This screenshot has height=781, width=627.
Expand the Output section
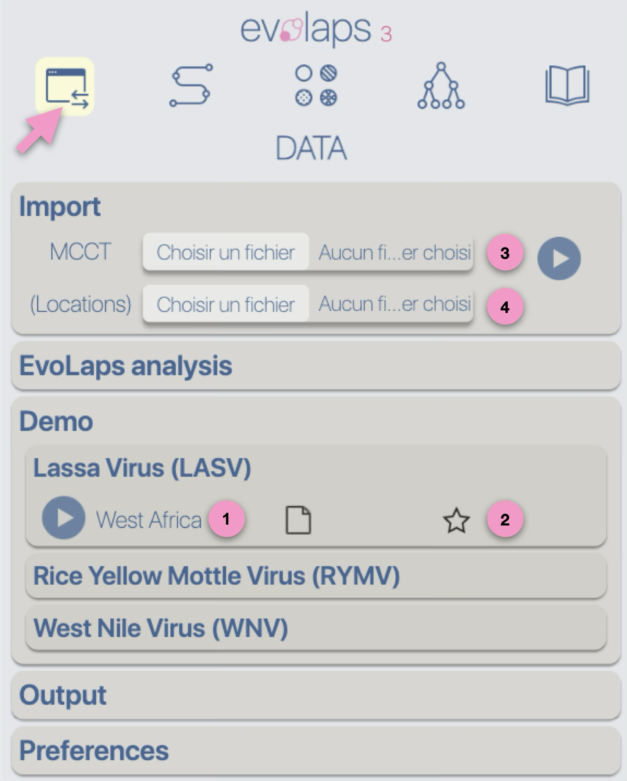click(316, 695)
